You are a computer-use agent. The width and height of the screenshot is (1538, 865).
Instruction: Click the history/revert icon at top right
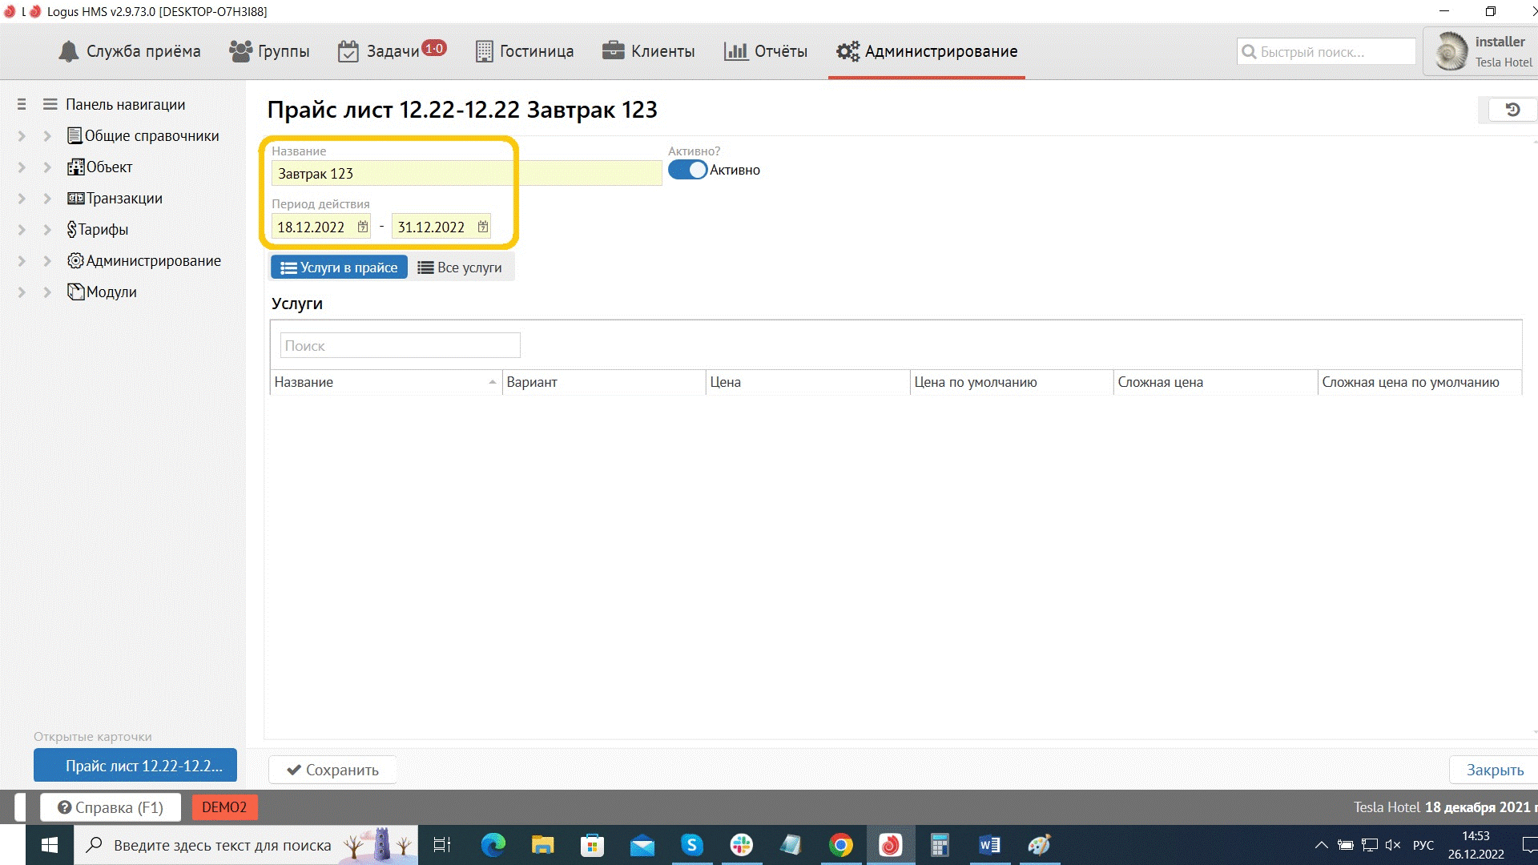[1512, 110]
